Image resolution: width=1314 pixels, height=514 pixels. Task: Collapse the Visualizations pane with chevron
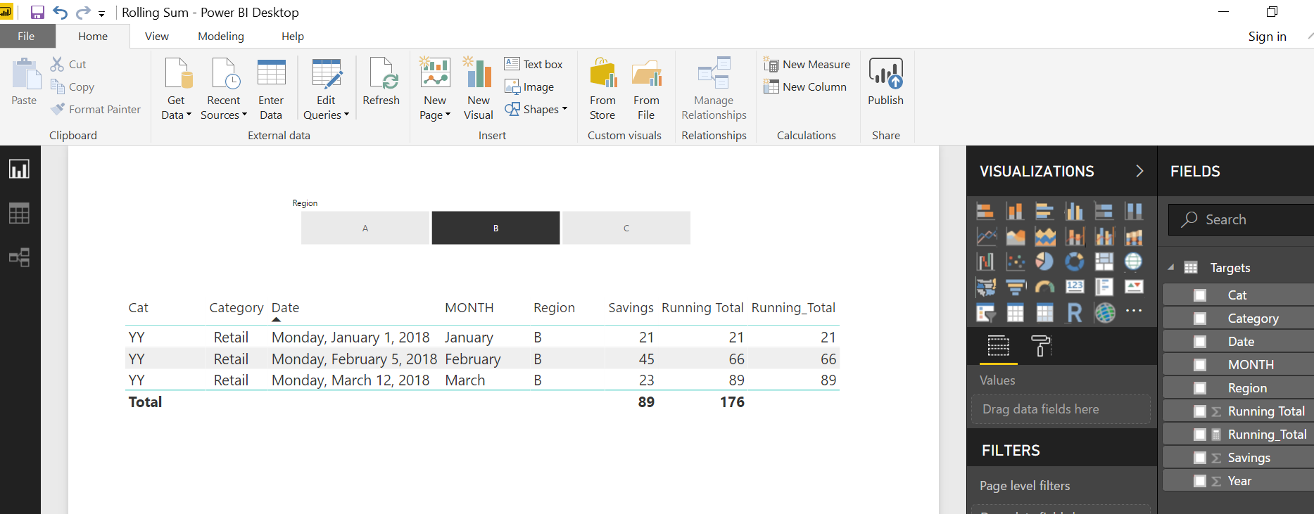1139,171
